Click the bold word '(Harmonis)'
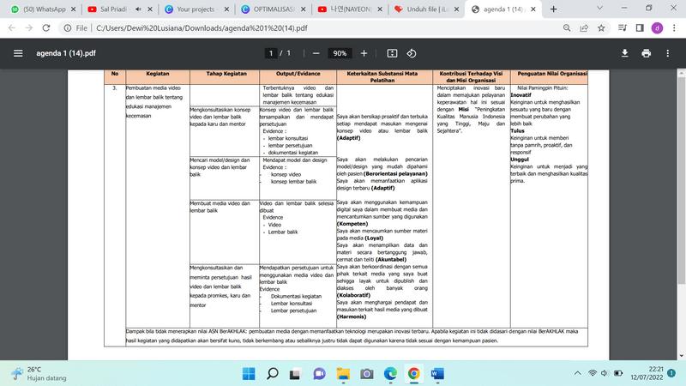The height and width of the screenshot is (386, 686). coord(352,317)
